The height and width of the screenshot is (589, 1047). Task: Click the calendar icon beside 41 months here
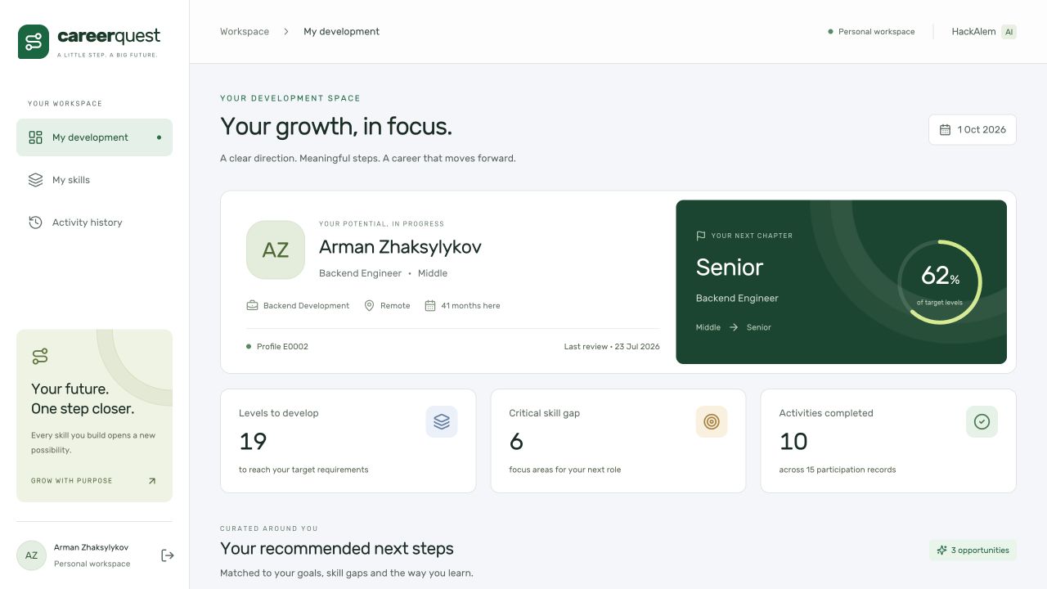point(430,305)
